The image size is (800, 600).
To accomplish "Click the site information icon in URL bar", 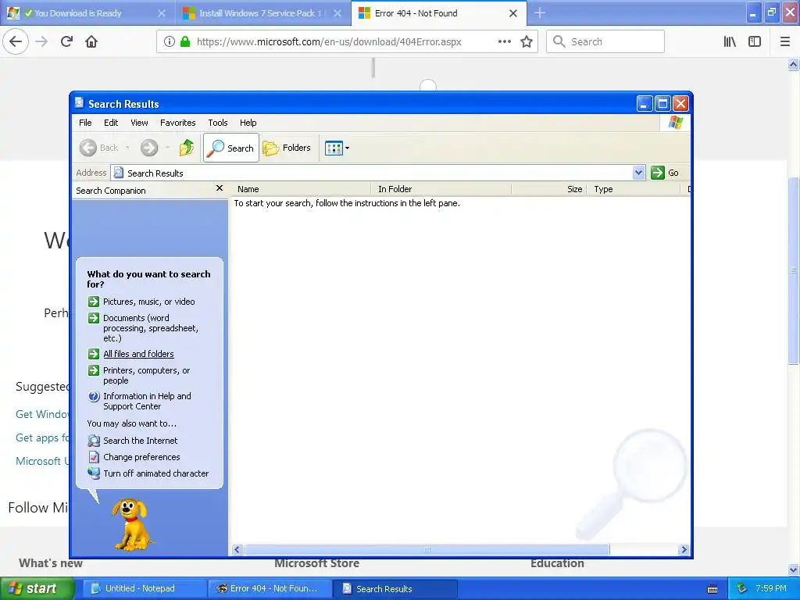I will [170, 42].
